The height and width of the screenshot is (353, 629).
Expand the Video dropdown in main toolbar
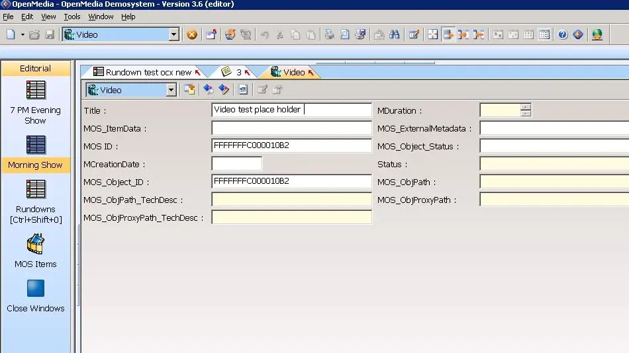coord(173,34)
